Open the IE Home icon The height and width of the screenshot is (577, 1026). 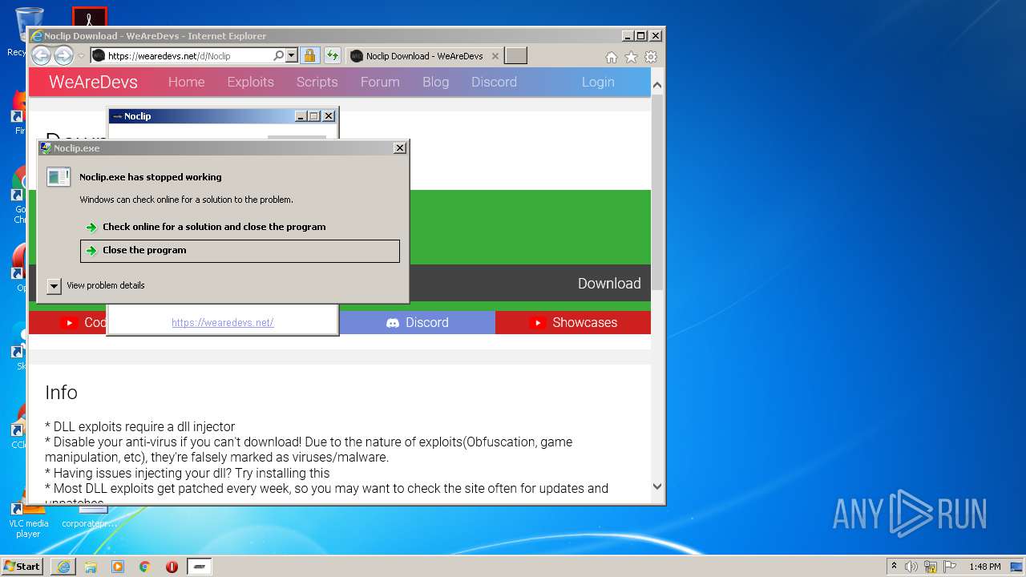point(612,57)
